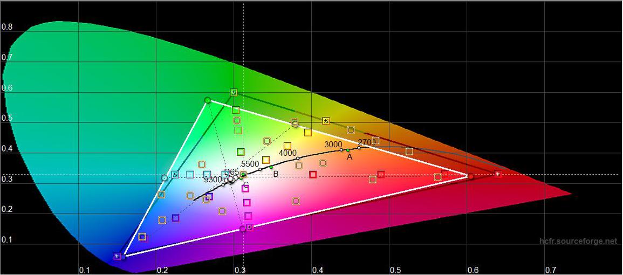Select the 3000 color temperature label
Screen dimensions: 623x275
[x=333, y=145]
